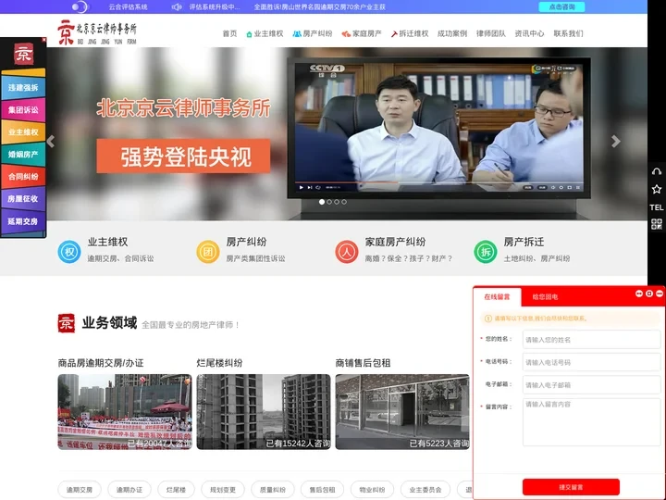666x500 pixels.
Task: Focus the 电子邮箱 email input field
Action: pyautogui.click(x=591, y=385)
